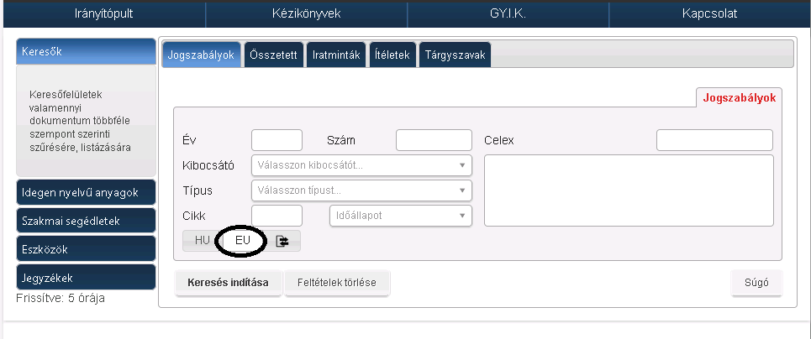Open the Súgó help button
811x339 pixels.
(x=756, y=283)
